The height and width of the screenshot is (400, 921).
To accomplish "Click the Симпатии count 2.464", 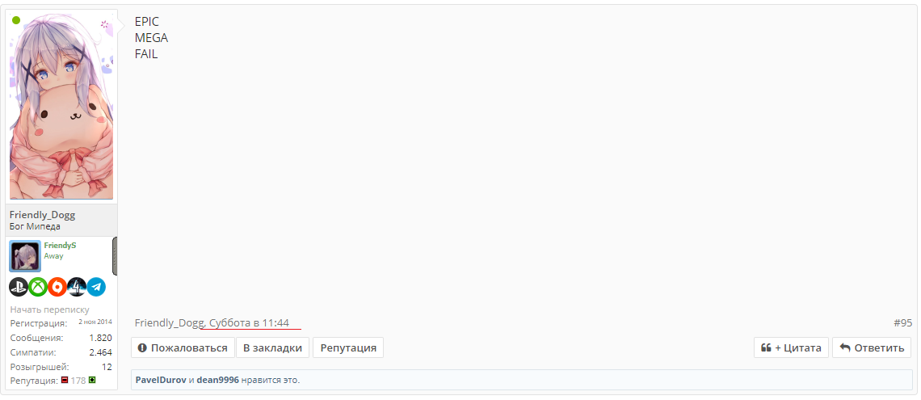I will (100, 352).
